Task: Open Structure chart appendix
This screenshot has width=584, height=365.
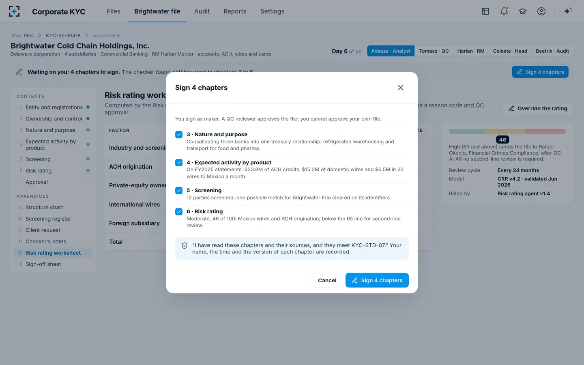Action: click(x=54, y=207)
